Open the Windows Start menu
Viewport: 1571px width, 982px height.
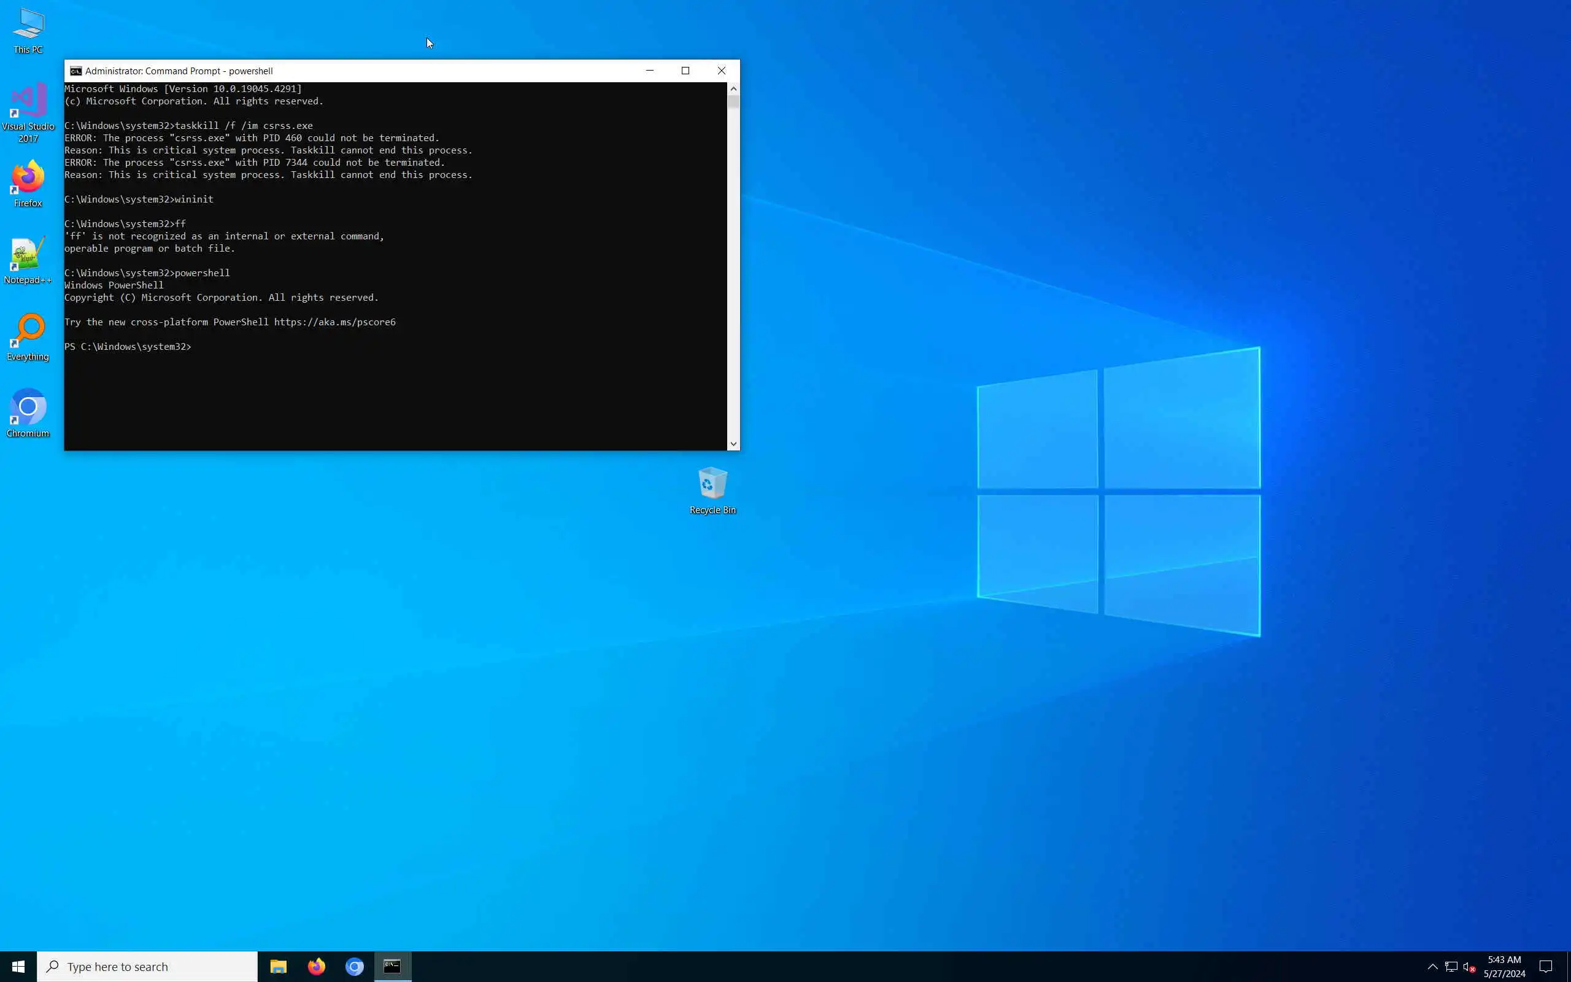18,967
